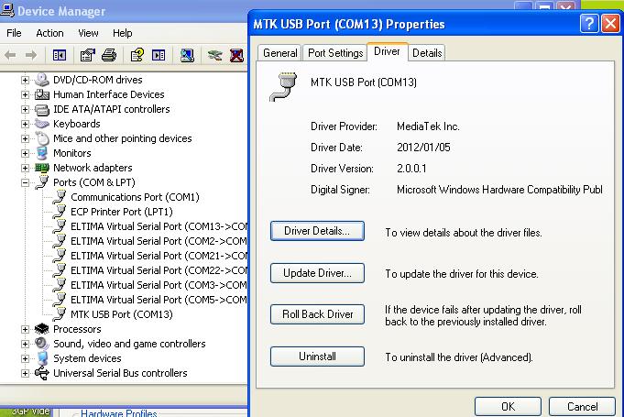
Task: Expand the System devices node
Action: click(25, 358)
